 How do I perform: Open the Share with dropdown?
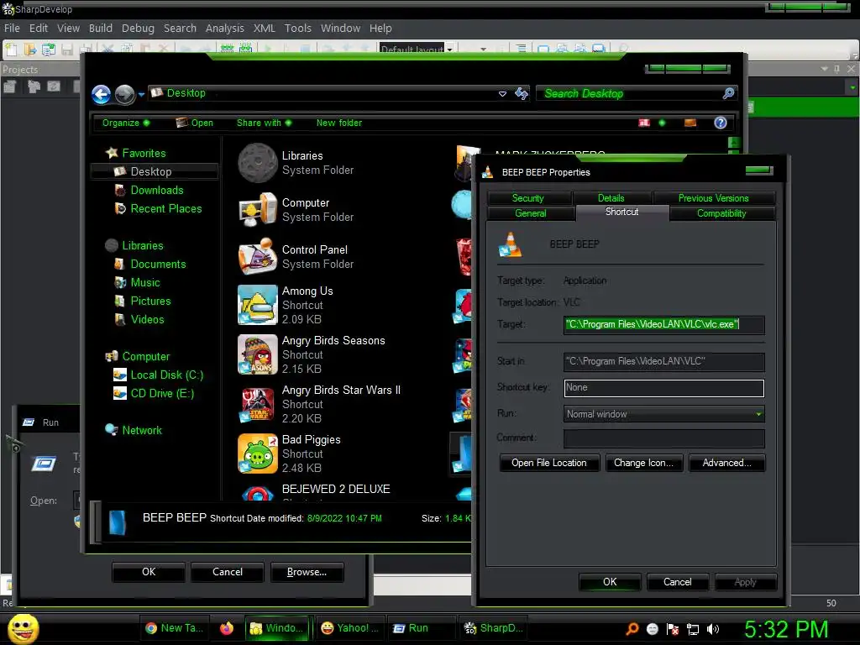(264, 123)
